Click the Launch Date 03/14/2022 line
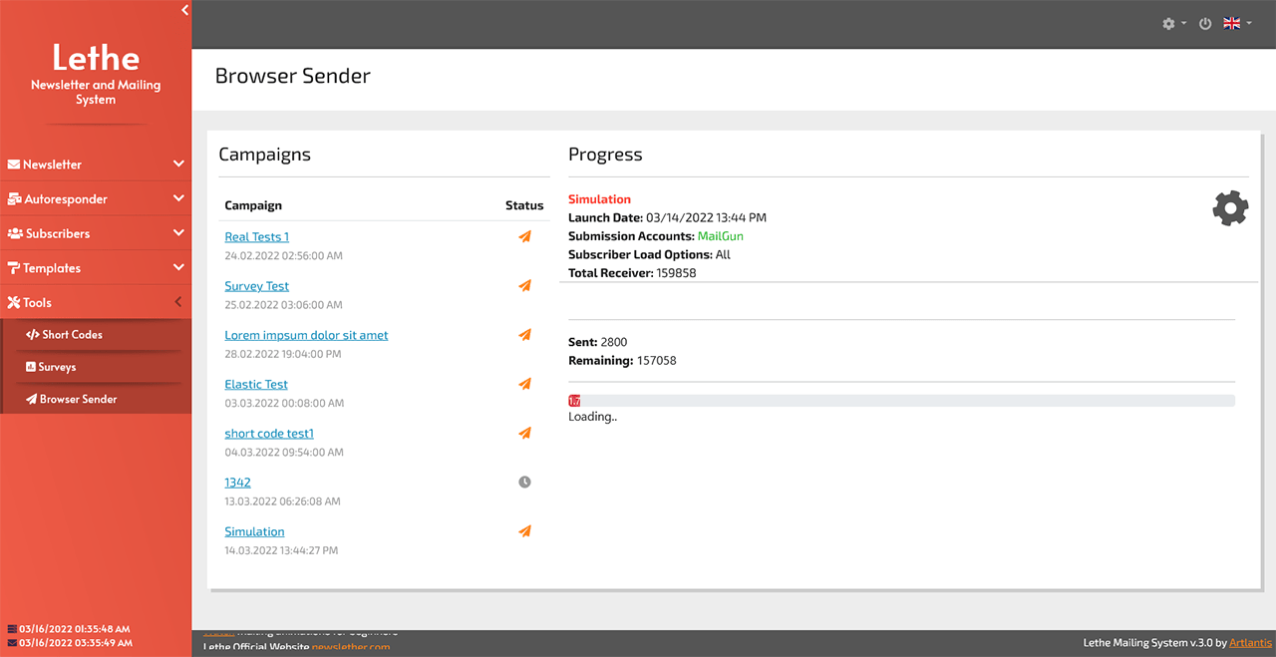Screen dimensions: 1276x657 click(x=667, y=217)
